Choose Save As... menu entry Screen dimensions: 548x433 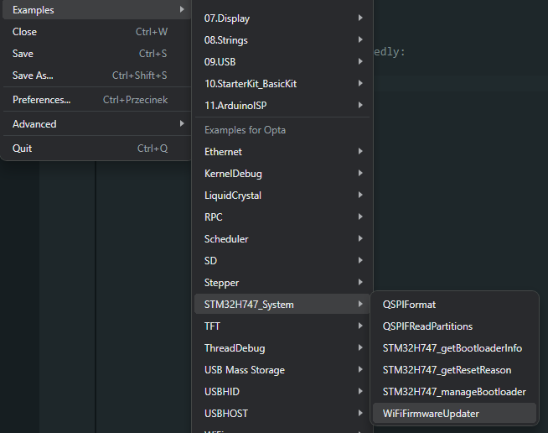click(x=97, y=76)
